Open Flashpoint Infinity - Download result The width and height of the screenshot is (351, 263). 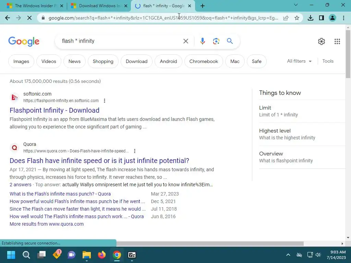[x=55, y=110]
